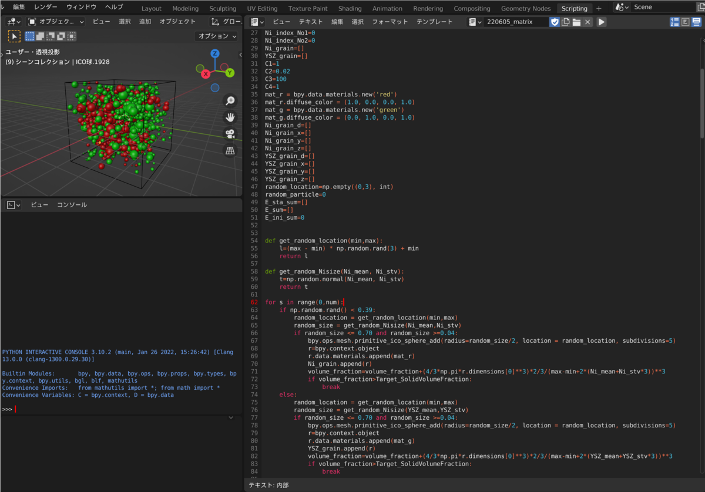The width and height of the screenshot is (705, 492).
Task: Choose the invert selection mode icon
Action: 61,36
